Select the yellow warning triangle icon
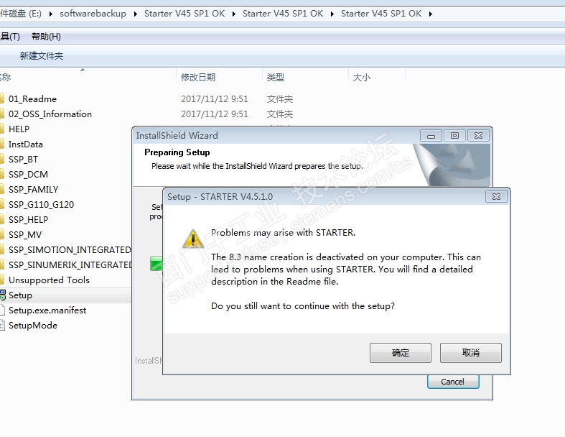Image resolution: width=565 pixels, height=437 pixels. pyautogui.click(x=193, y=239)
